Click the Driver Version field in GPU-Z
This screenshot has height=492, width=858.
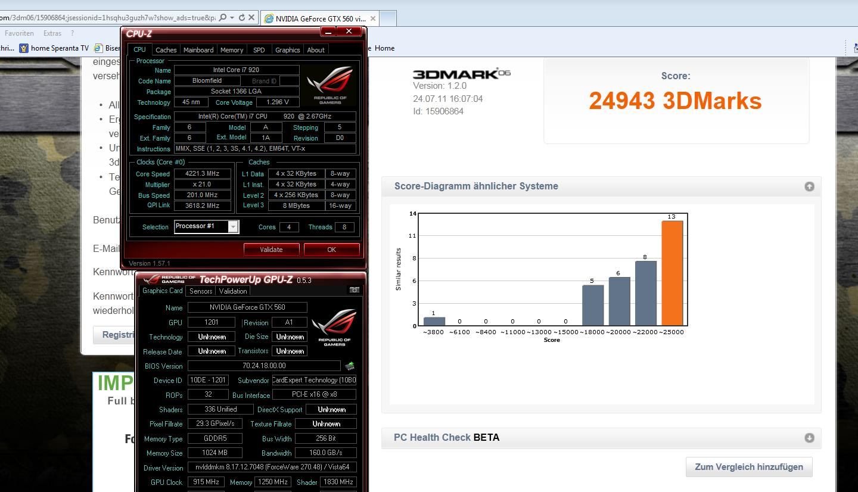coord(272,468)
